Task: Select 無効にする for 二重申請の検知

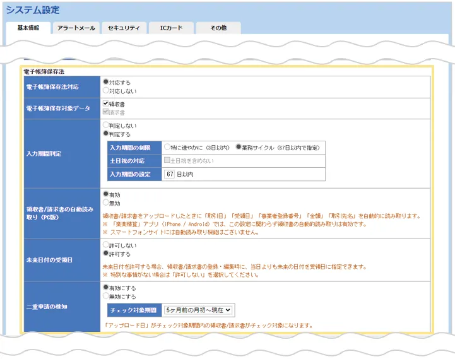Action: click(106, 296)
